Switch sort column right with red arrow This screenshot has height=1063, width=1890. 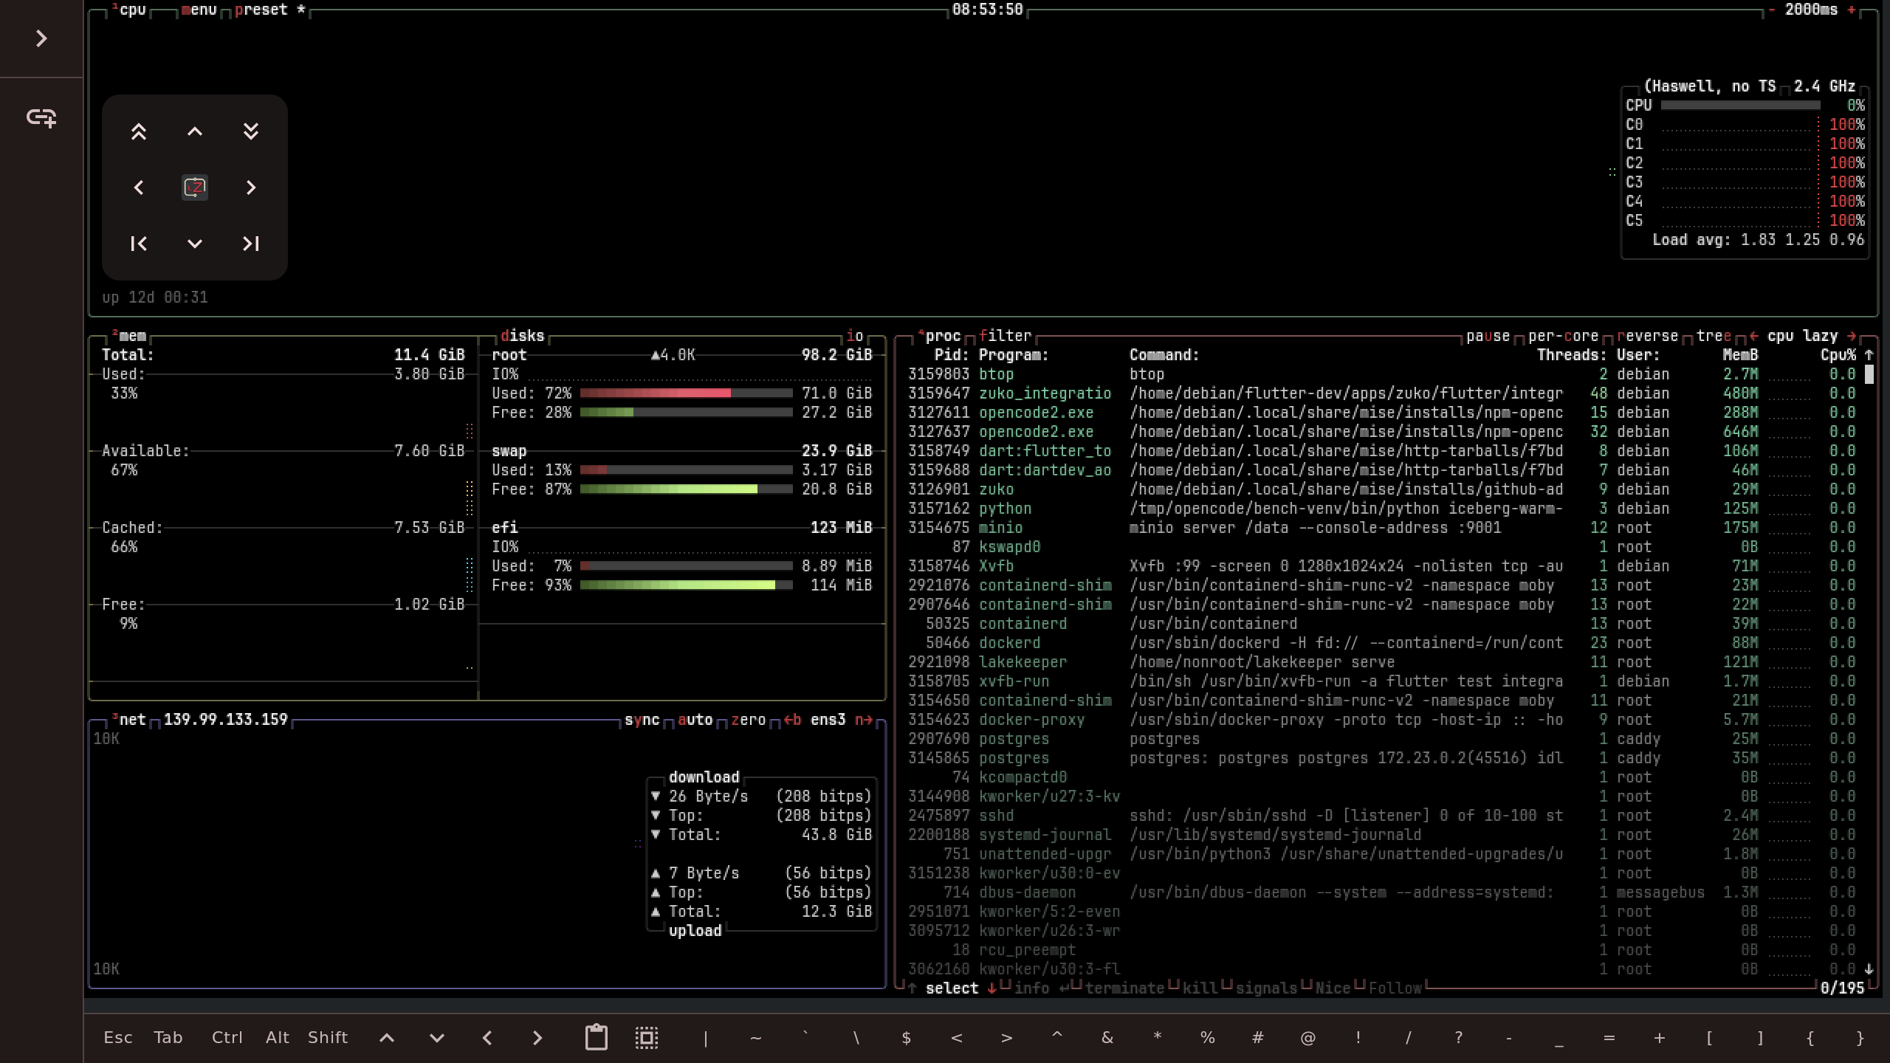[x=1851, y=336]
